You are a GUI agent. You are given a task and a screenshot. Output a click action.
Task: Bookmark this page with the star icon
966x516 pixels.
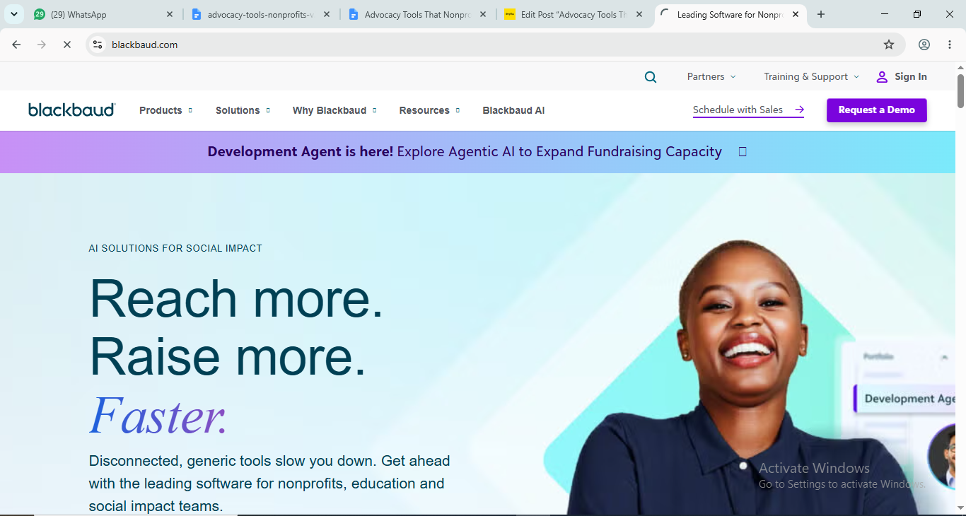(x=889, y=45)
